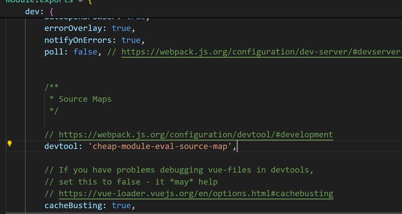Click the 'cheap-module-eval-source-map' string value
The width and height of the screenshot is (402, 214).
click(160, 146)
